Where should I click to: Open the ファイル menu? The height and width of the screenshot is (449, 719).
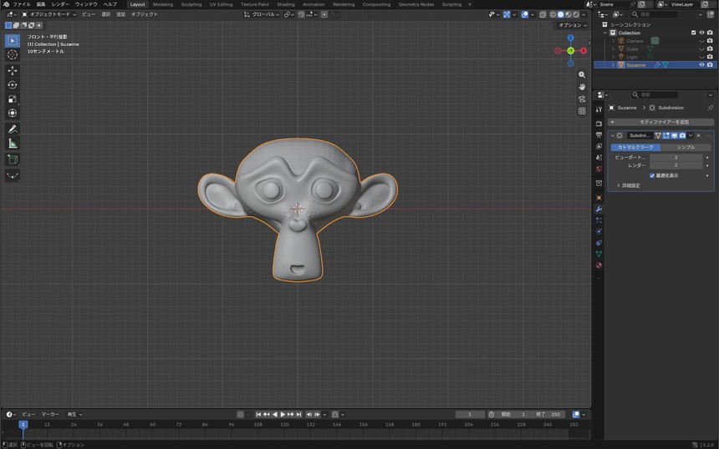22,4
